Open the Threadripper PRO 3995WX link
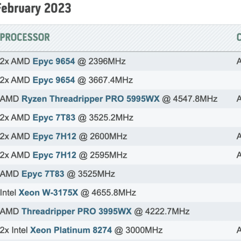Viewport: 241px width, 241px height. click(x=77, y=212)
